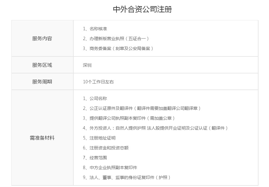Image resolution: width=269 pixels, height=187 pixels.
Task: Select the 服务周期 row header
Action: click(x=42, y=82)
